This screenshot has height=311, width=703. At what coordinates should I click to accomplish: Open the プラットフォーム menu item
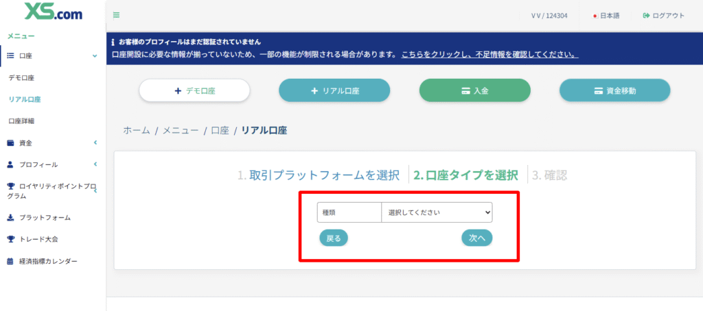click(x=45, y=217)
